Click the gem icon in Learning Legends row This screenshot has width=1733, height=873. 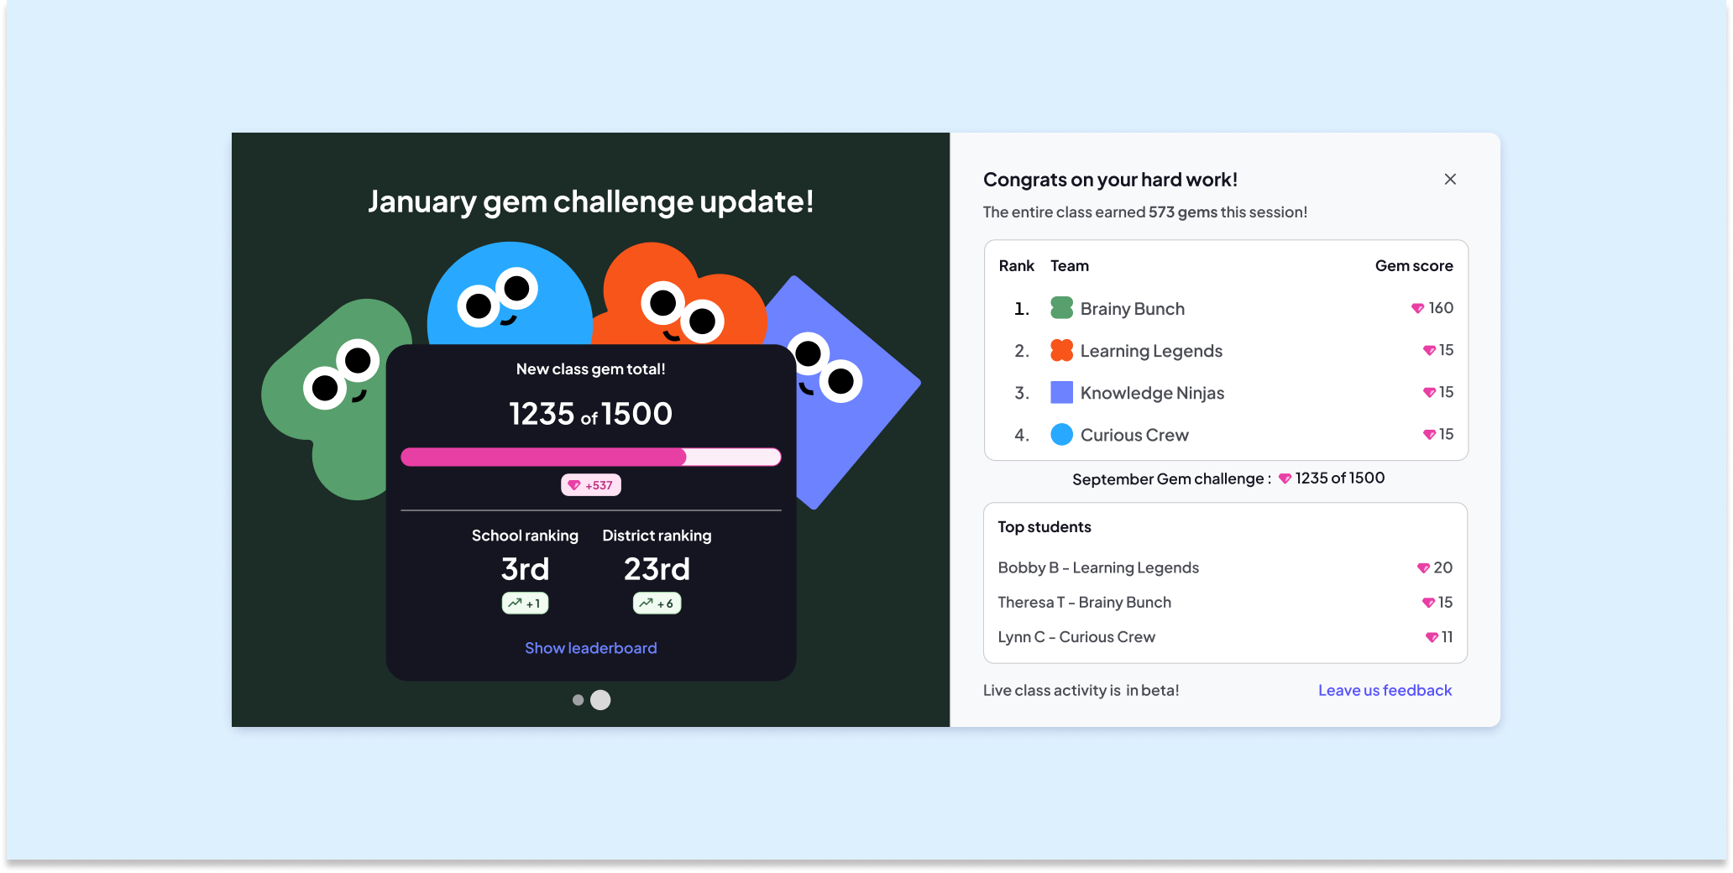pyautogui.click(x=1429, y=350)
